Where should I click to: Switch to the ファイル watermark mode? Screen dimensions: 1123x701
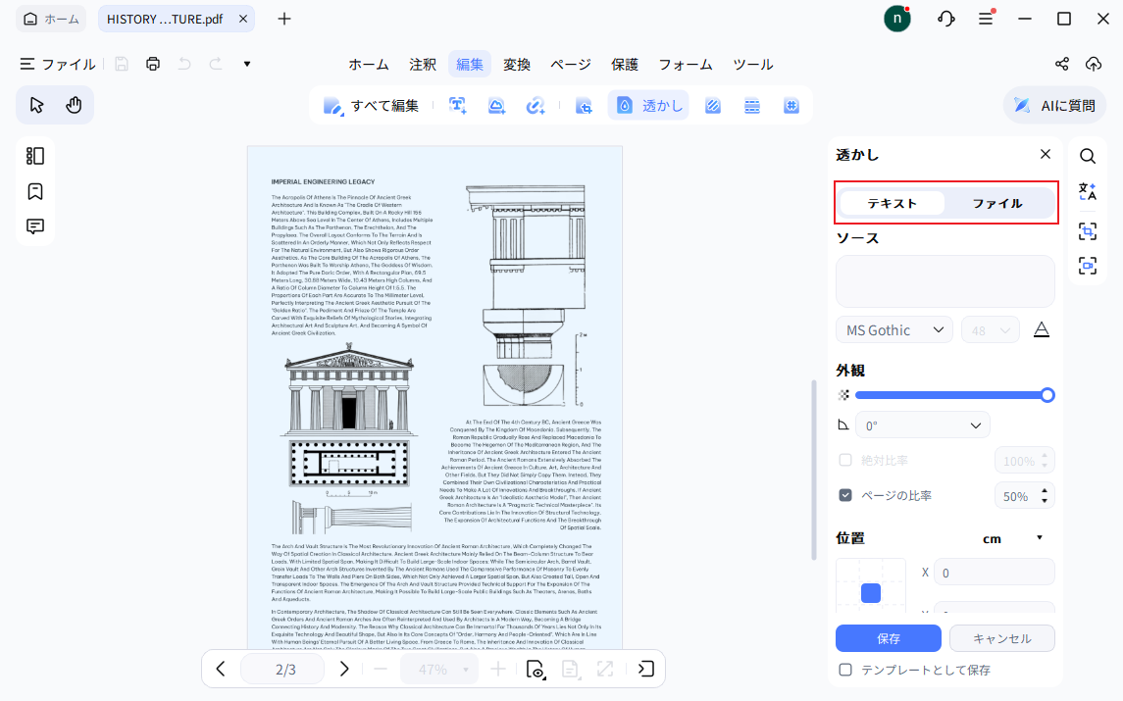[x=997, y=203]
